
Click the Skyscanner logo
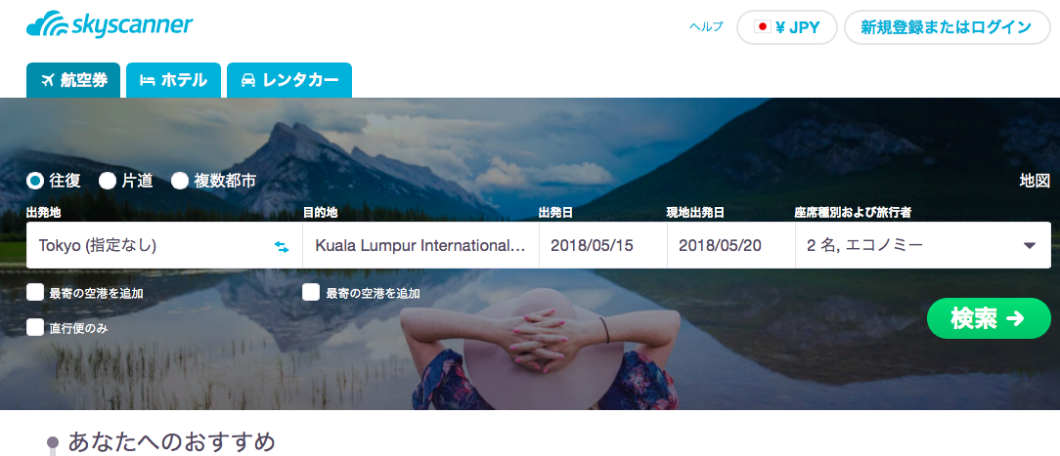pos(110,25)
